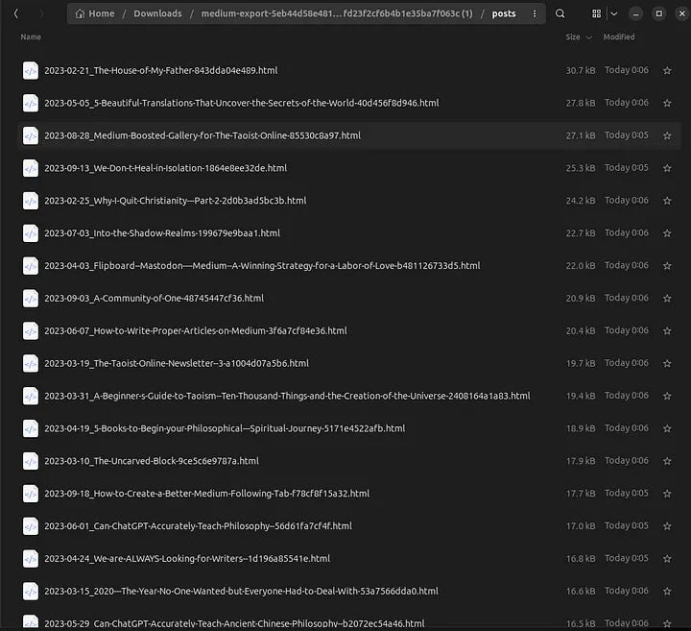This screenshot has height=631, width=691.
Task: Star 5-Beautiful-Translations file
Action: [667, 103]
